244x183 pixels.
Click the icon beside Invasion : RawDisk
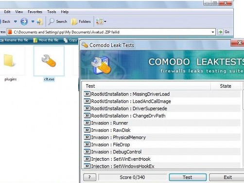pos(87,130)
